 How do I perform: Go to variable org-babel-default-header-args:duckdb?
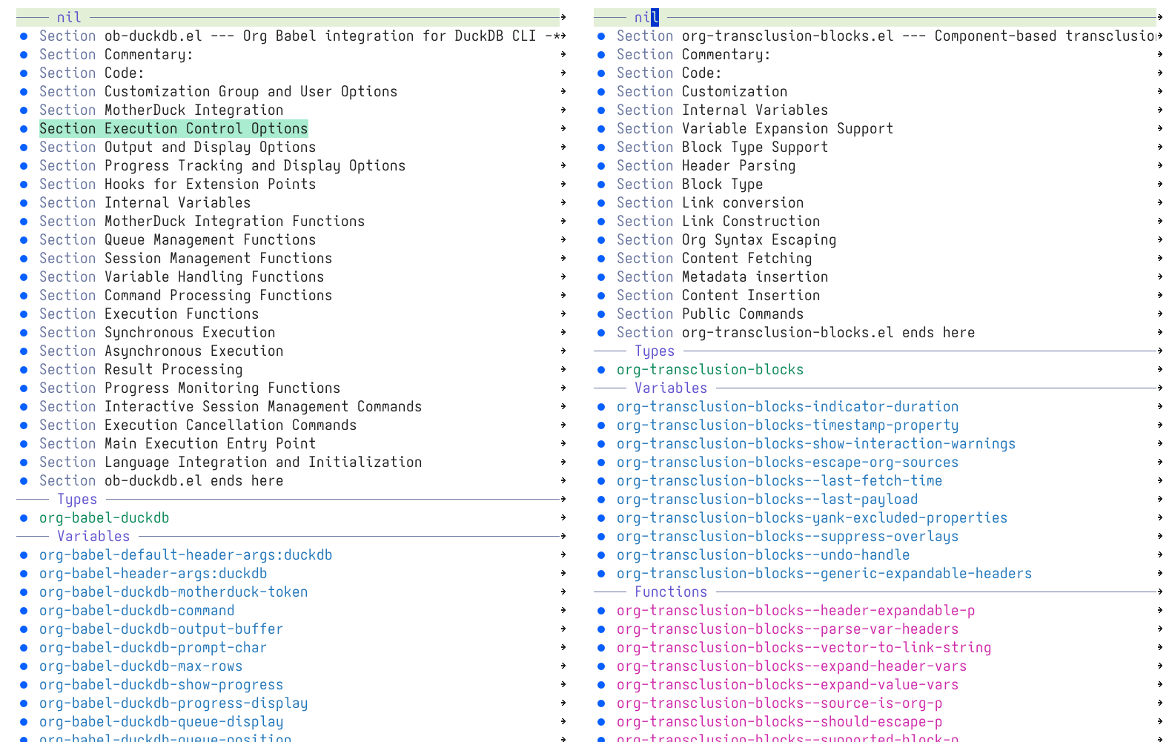click(x=186, y=554)
